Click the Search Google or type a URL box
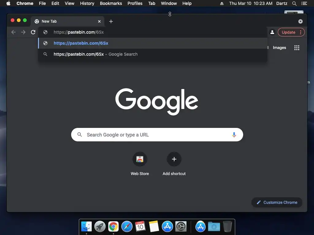Screen dimensions: 314x235 click(x=157, y=135)
